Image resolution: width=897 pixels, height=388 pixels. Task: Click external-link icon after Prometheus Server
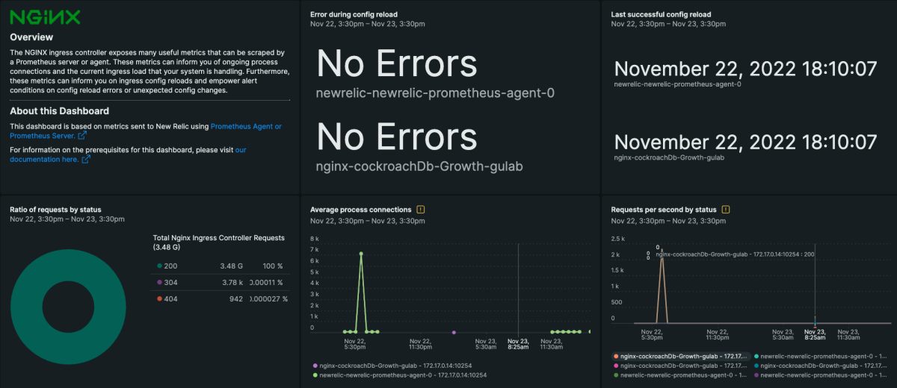[82, 137]
